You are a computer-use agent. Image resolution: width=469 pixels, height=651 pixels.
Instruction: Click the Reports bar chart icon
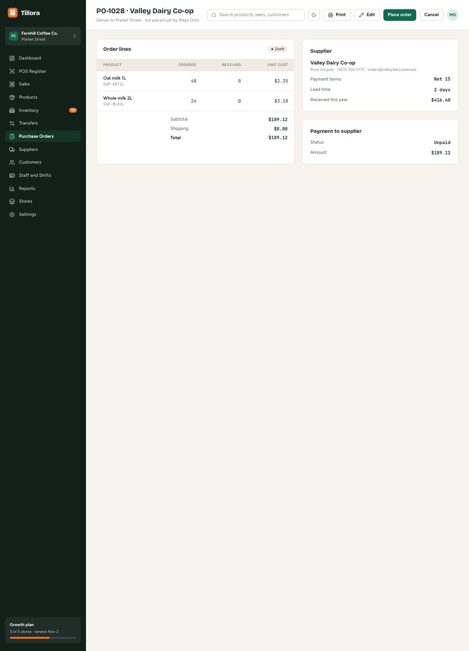pos(12,189)
